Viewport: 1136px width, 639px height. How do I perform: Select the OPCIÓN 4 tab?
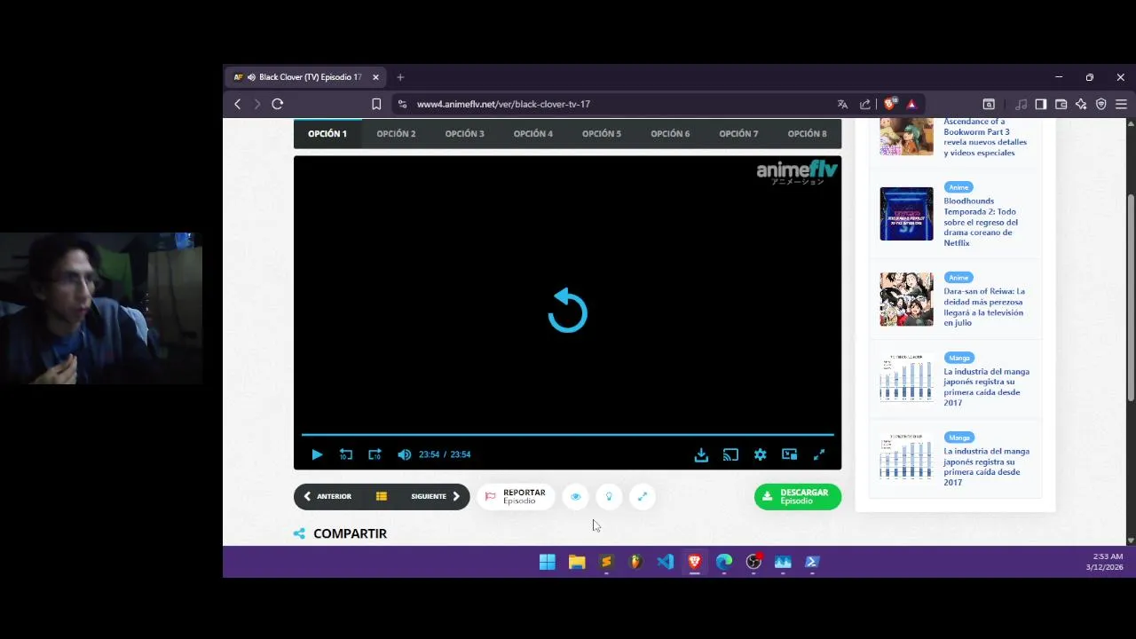point(533,133)
